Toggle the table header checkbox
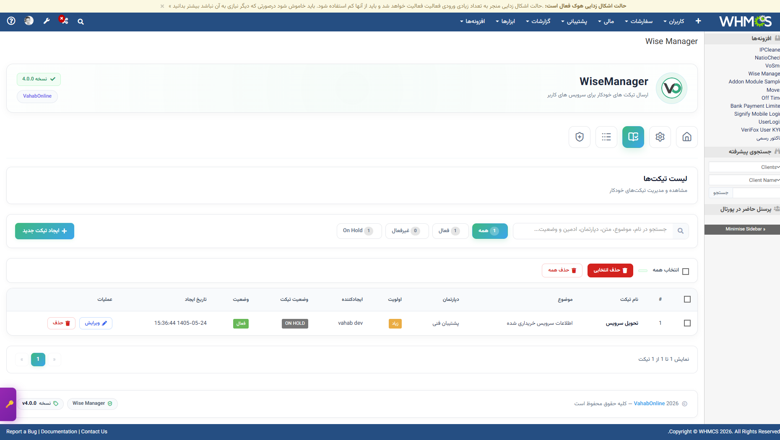 pos(687,299)
